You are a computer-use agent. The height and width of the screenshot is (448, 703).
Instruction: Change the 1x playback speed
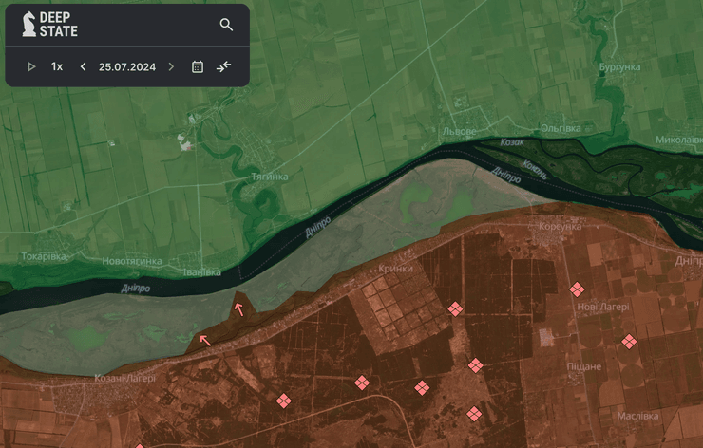point(57,66)
